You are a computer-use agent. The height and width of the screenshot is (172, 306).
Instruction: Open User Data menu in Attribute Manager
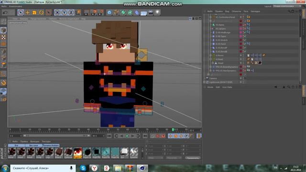(x=227, y=87)
